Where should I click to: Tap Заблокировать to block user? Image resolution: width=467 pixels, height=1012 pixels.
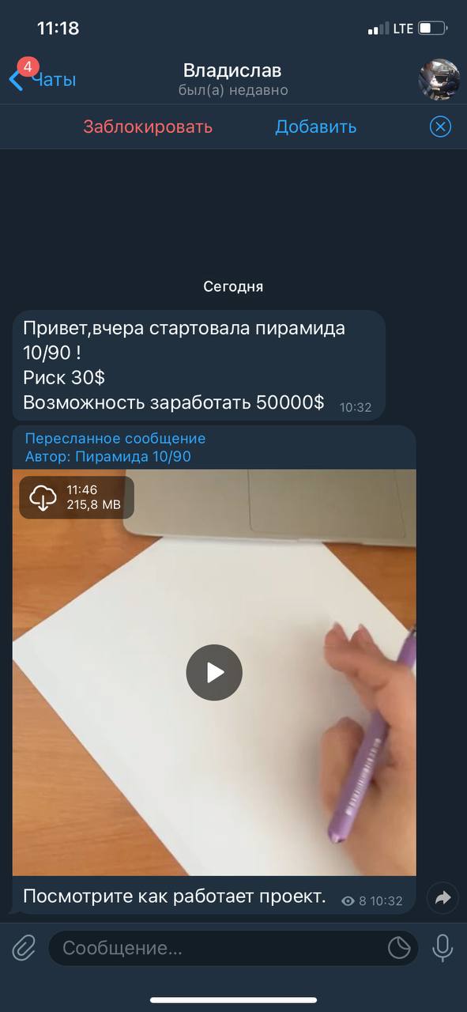(148, 126)
